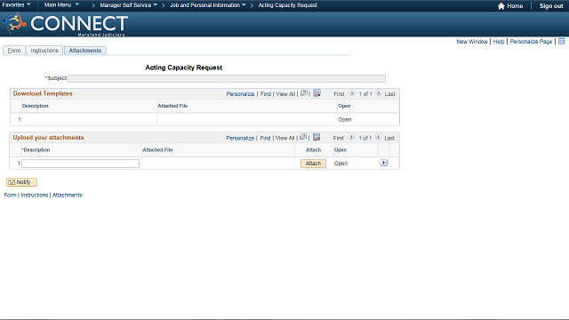This screenshot has height=320, width=569.
Task: Click First in Upload attachments navigation
Action: coord(338,139)
